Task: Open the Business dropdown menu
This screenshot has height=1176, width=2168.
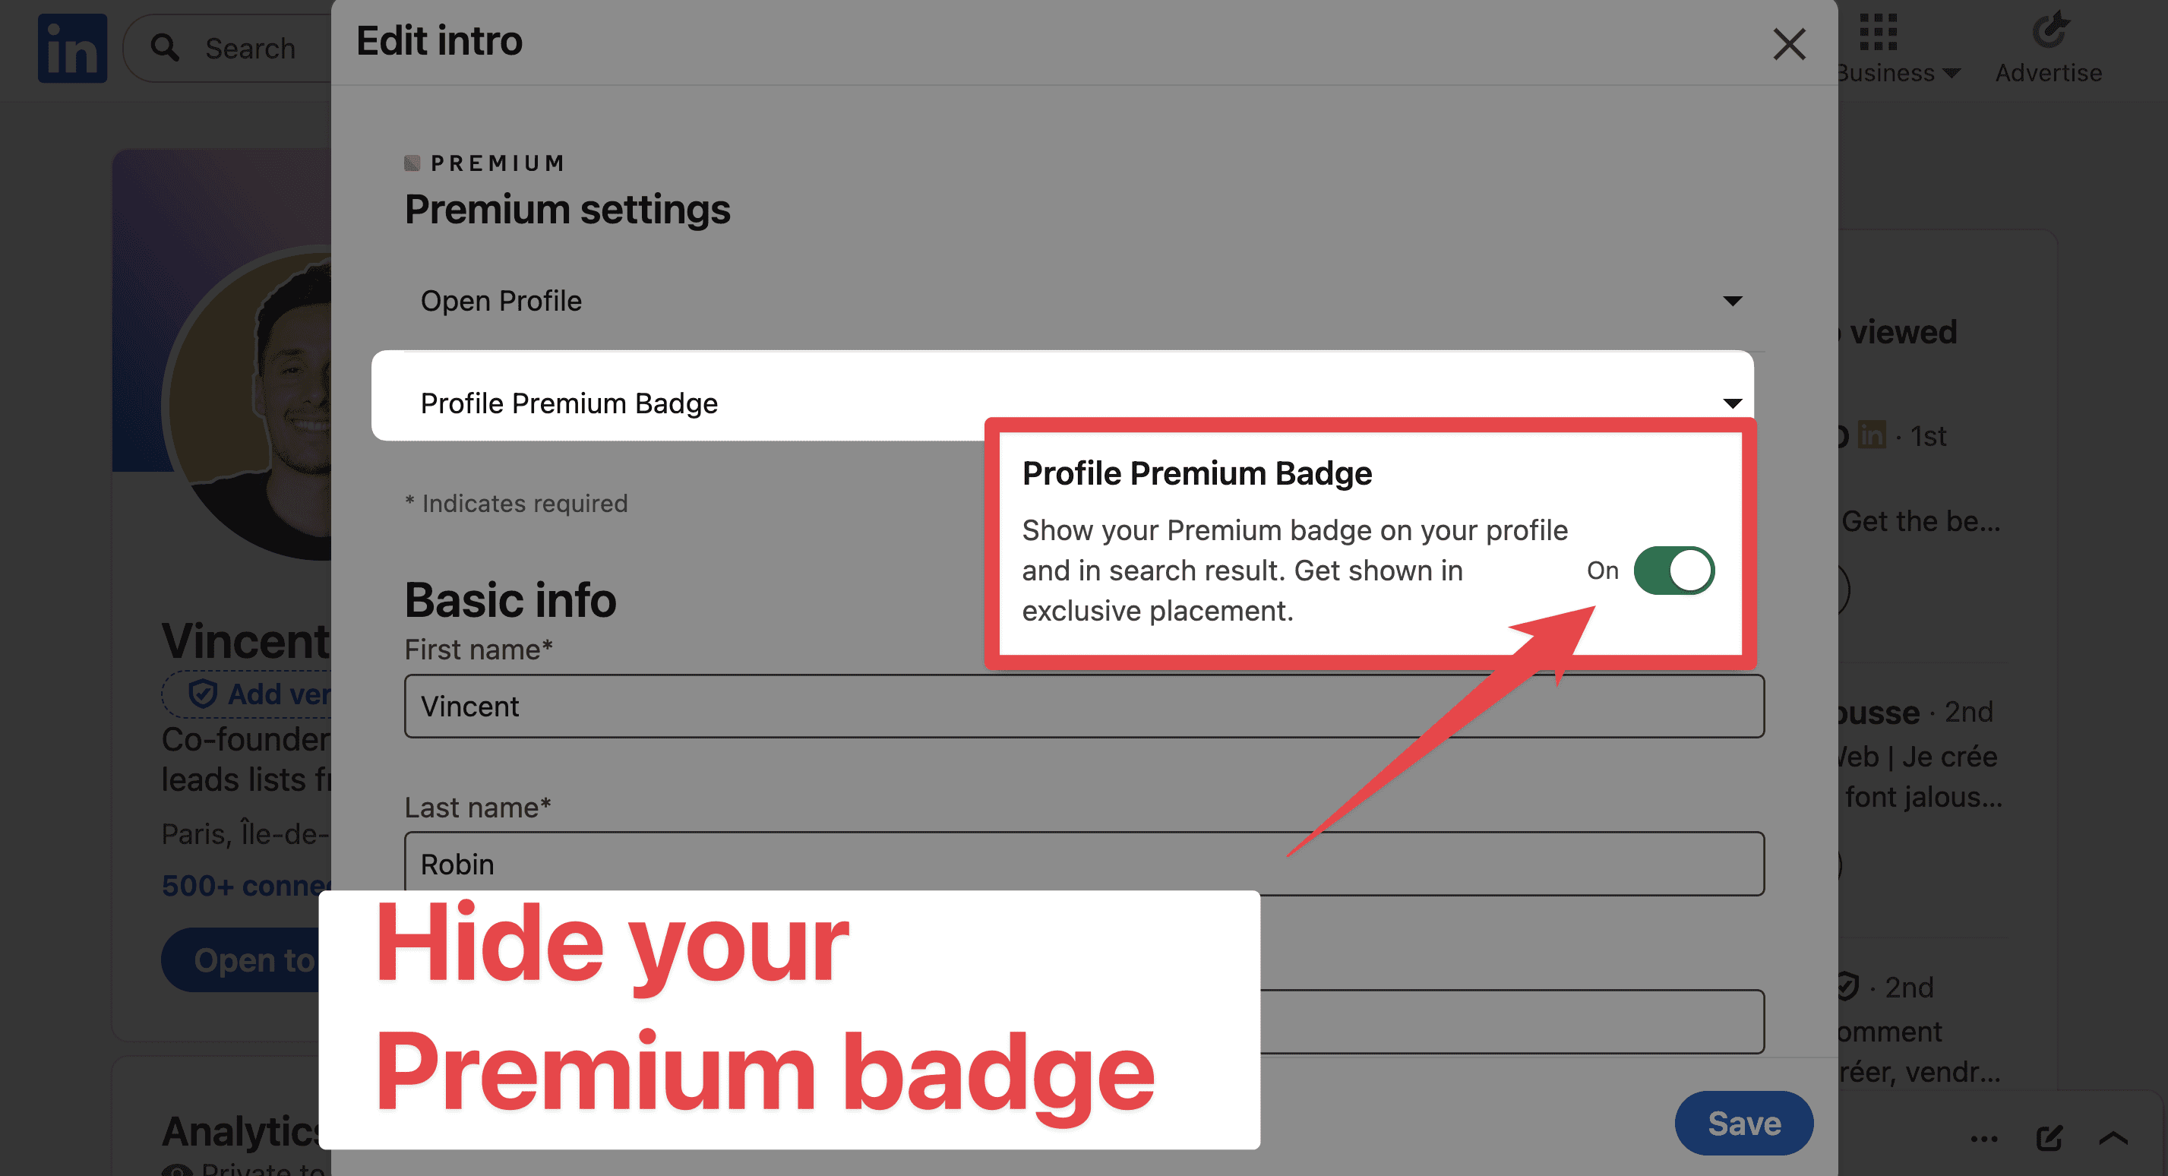Action: [x=1898, y=73]
